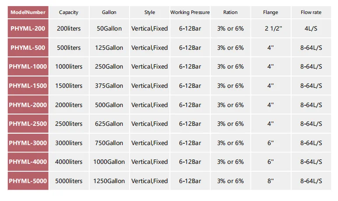Select the 4L/S flow rate cell

[311, 28]
